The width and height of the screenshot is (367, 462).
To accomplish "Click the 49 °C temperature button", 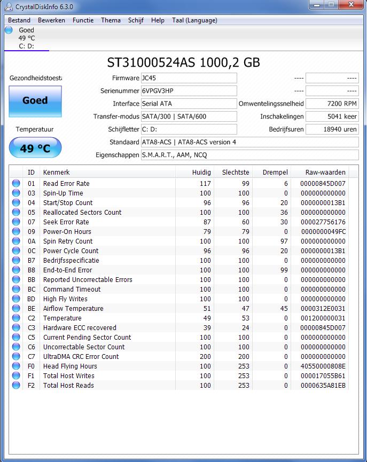I will coord(35,147).
